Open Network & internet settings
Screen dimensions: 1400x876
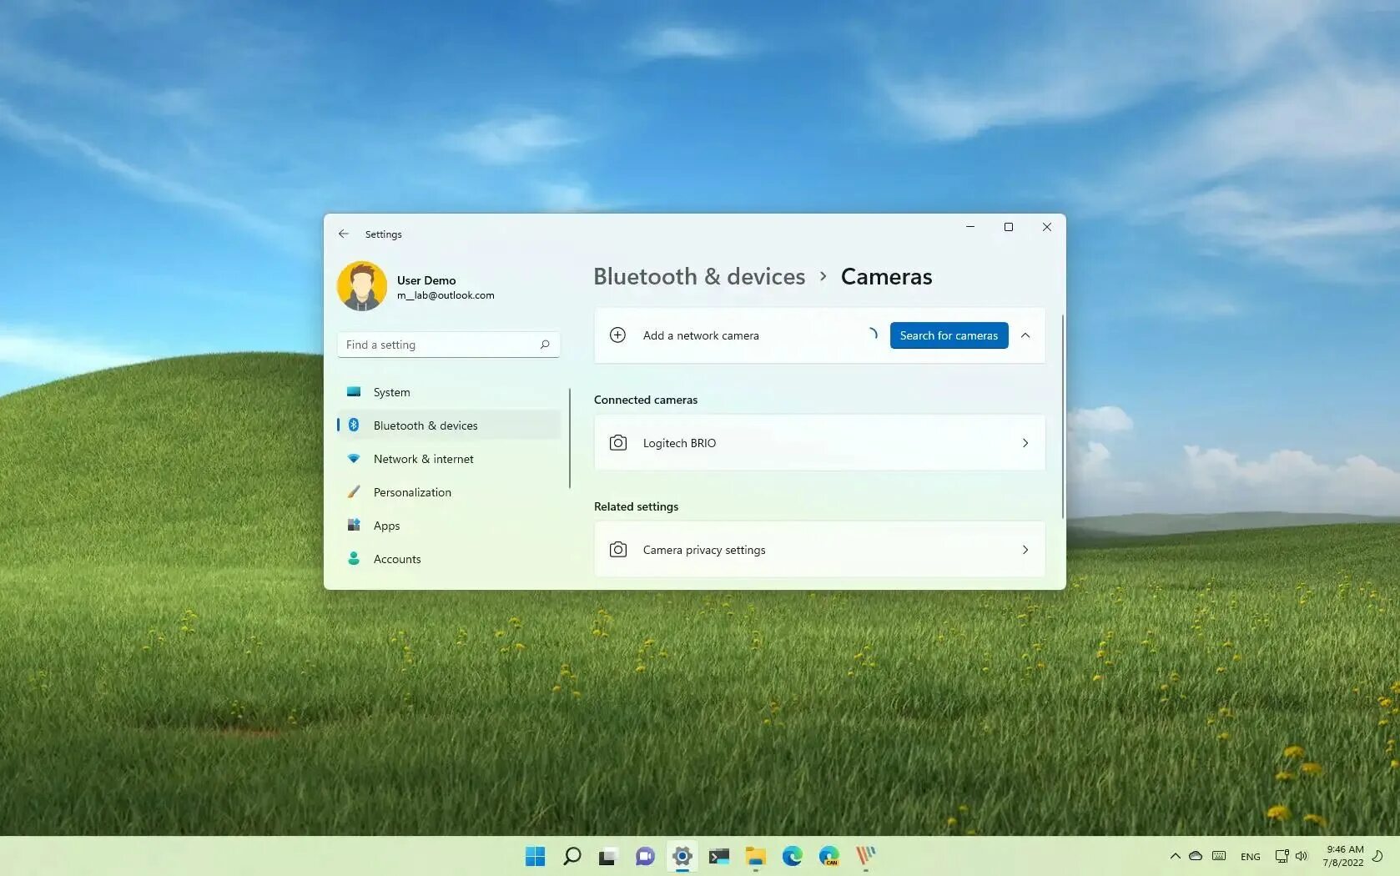[449, 459]
